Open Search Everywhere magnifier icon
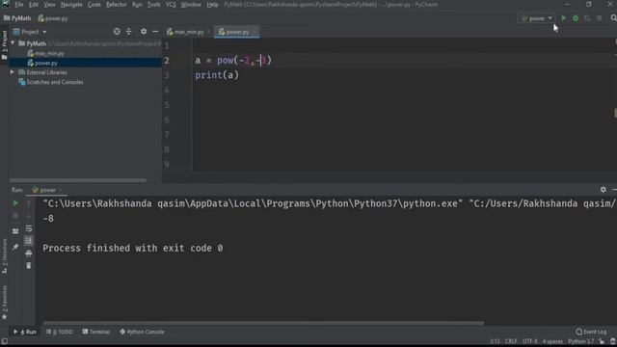This screenshot has width=617, height=347. [613, 18]
